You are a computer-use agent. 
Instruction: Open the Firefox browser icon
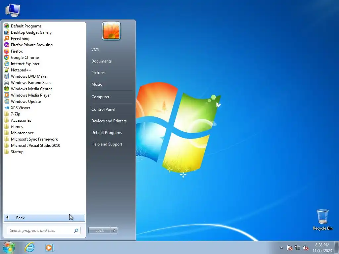pyautogui.click(x=7, y=51)
